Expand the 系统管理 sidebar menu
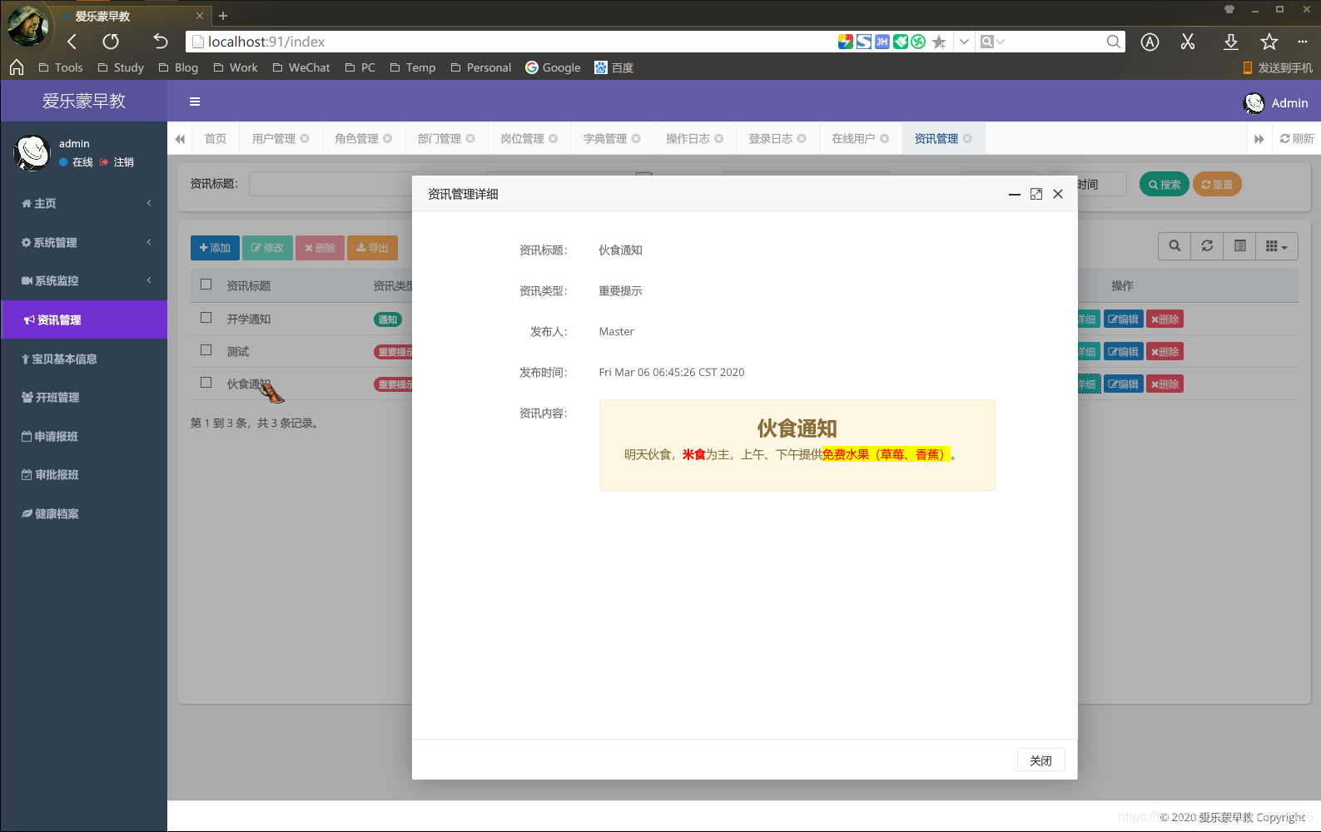This screenshot has height=832, width=1321. [x=84, y=242]
